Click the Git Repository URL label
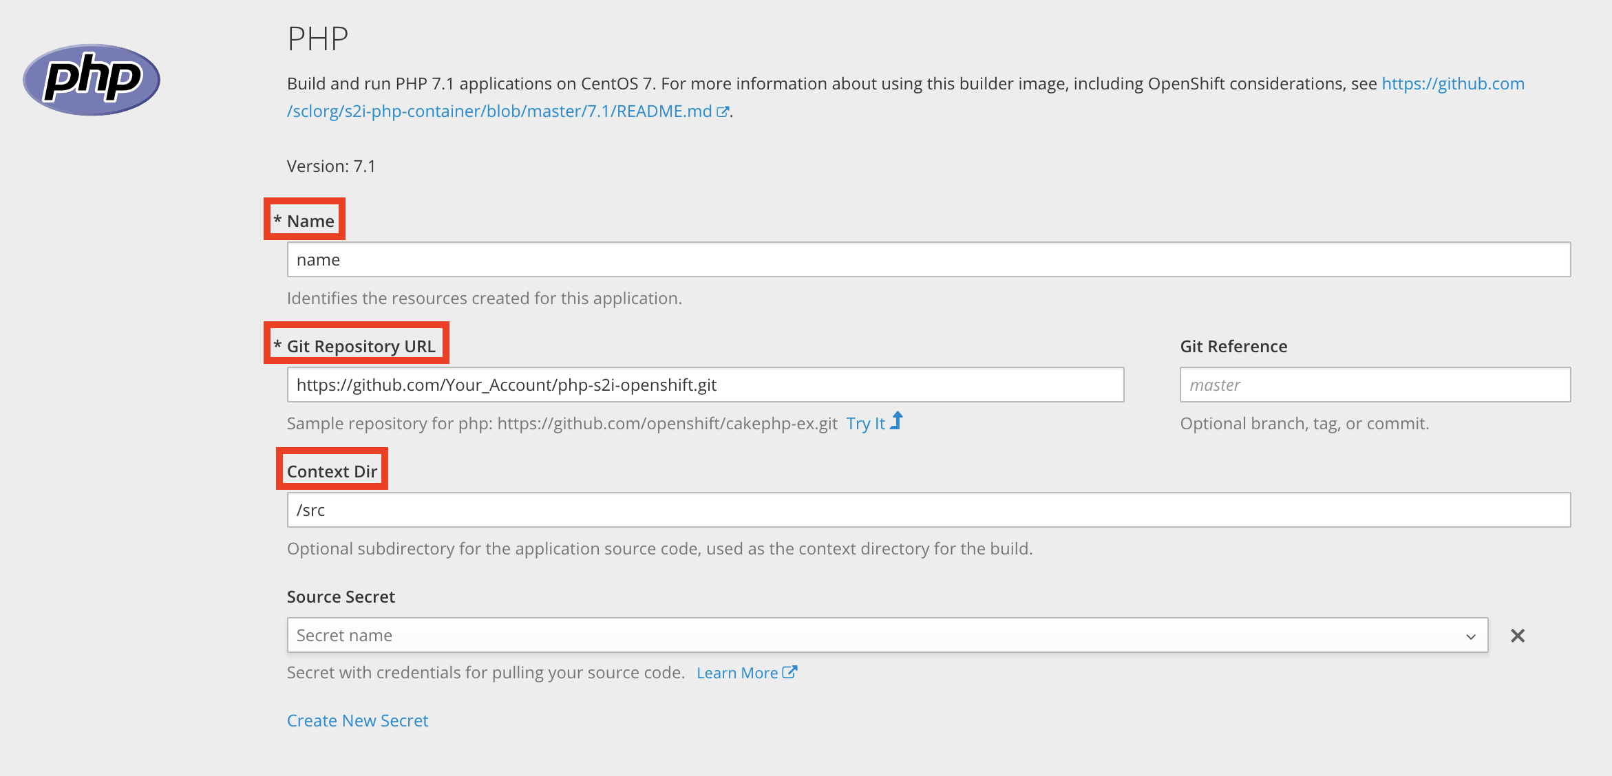 point(361,346)
